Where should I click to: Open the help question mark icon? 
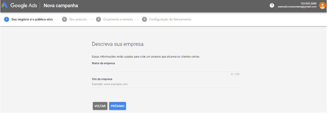272,5
